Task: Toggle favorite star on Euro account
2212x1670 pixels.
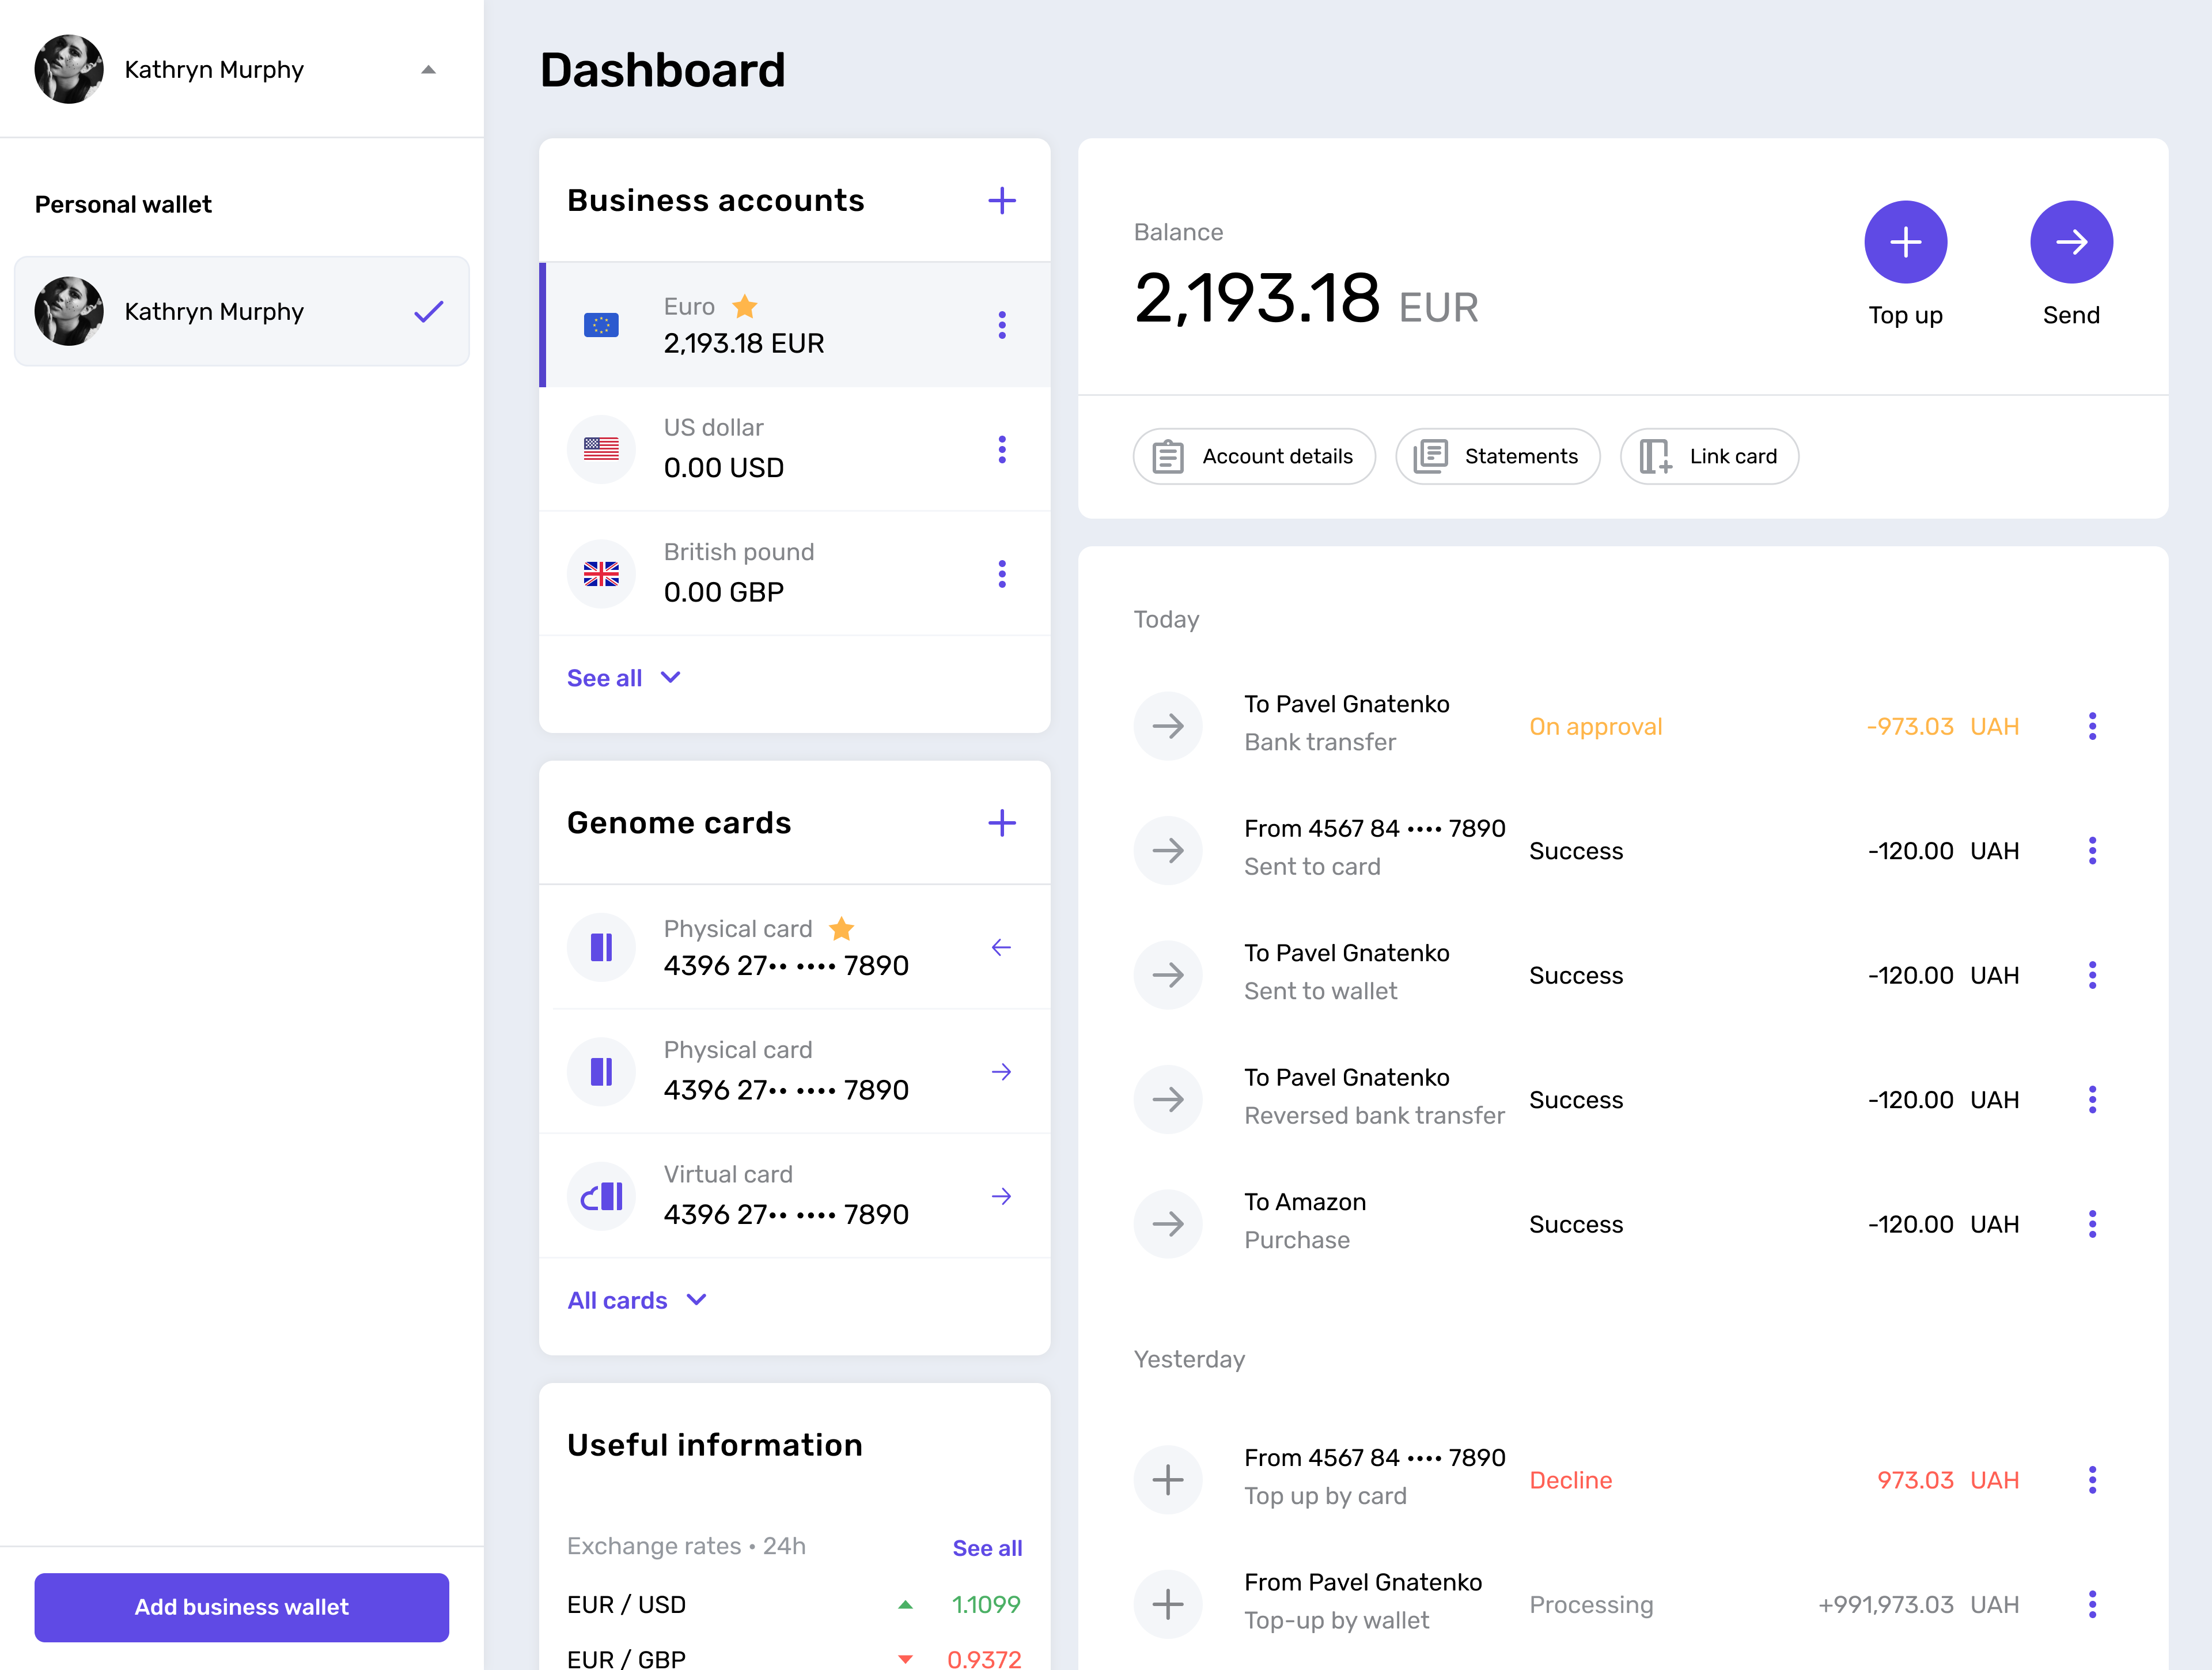Action: (744, 306)
